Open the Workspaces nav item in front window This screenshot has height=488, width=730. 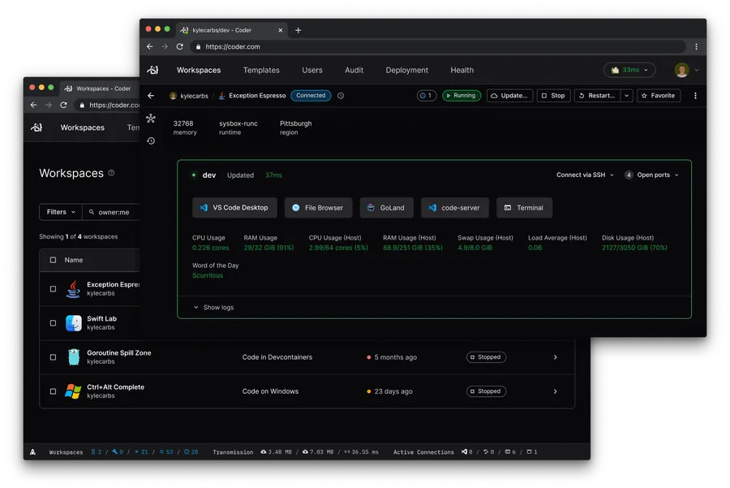(x=199, y=70)
